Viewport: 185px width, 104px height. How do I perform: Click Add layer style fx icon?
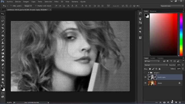point(160,103)
